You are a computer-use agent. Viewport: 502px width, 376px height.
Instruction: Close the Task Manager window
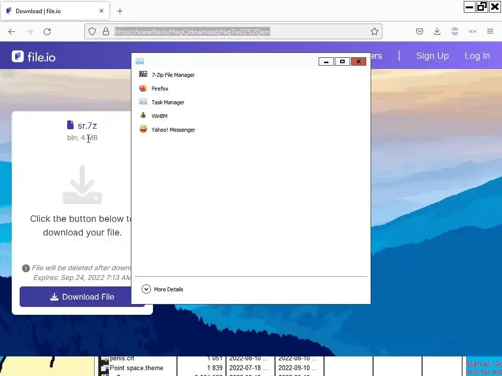358,61
